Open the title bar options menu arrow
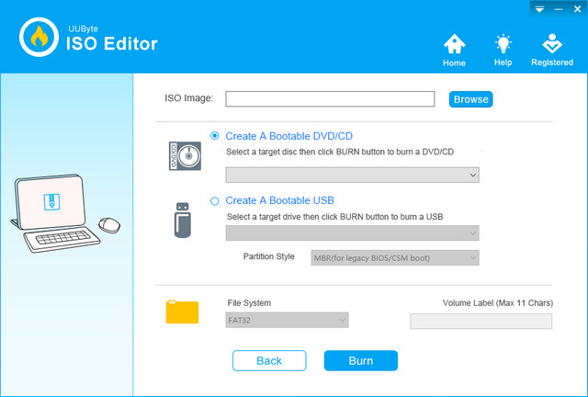 click(539, 8)
